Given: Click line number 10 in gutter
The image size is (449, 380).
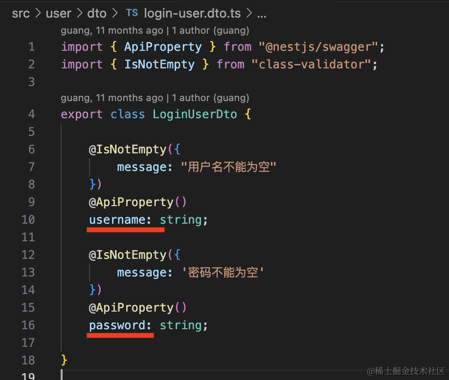Looking at the screenshot, I should coord(28,220).
